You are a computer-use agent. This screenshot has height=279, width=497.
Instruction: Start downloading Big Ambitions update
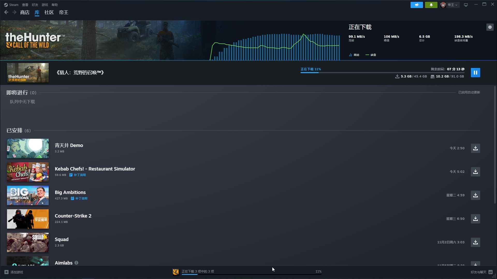coord(475,195)
